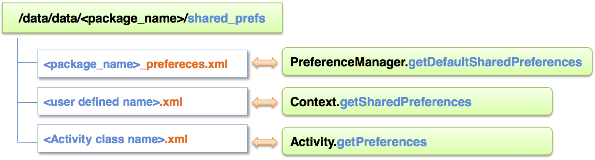Click the black PreferenceManager class name
Viewport: 595px width, 160px height.
click(x=349, y=62)
